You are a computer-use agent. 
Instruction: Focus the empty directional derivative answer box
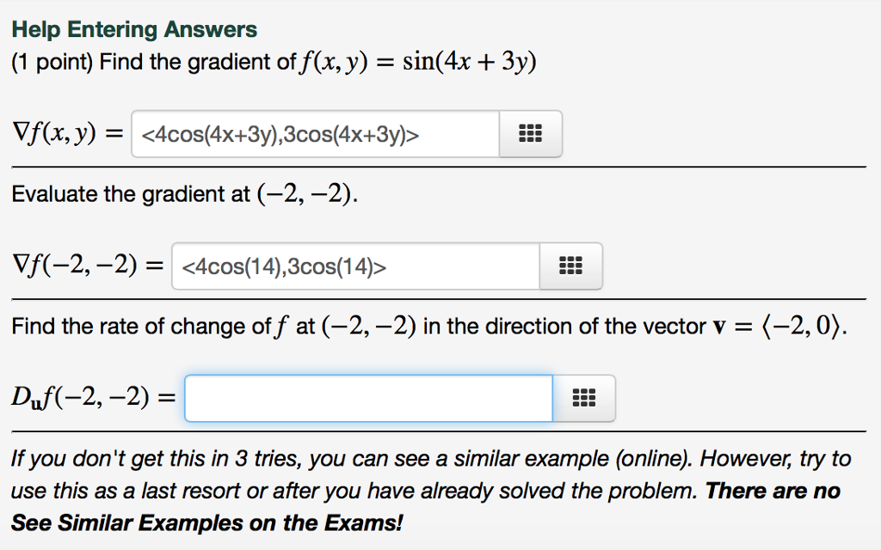click(x=368, y=398)
